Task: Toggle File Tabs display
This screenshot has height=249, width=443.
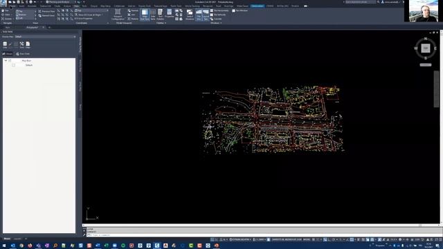Action: click(x=199, y=15)
